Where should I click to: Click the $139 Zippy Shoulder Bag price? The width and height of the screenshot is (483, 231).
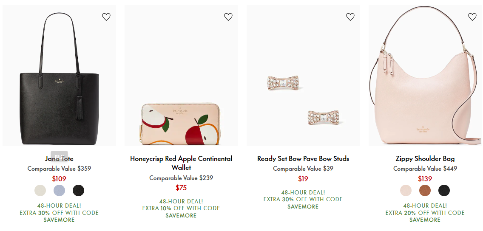[425, 179]
